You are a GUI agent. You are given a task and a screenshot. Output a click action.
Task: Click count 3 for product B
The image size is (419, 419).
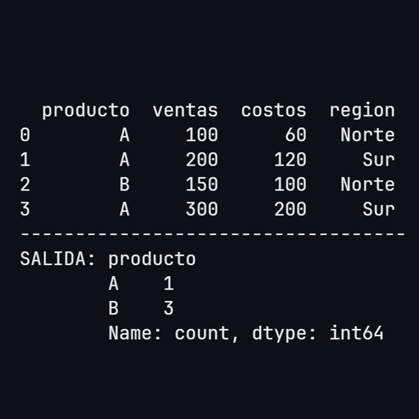(168, 308)
